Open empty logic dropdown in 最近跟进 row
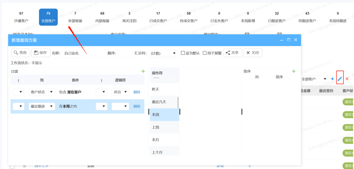 [x=121, y=106]
